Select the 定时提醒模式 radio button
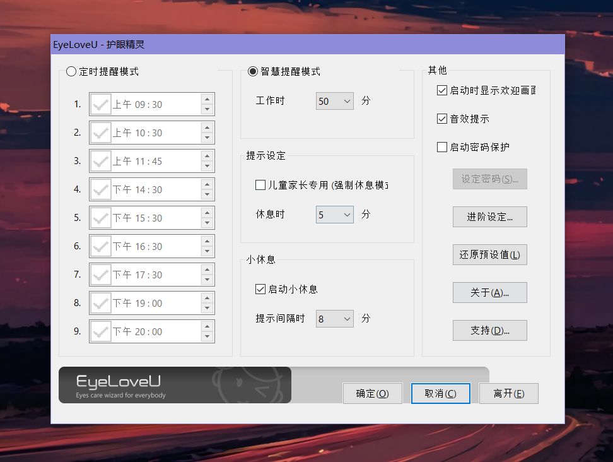This screenshot has width=613, height=462. [71, 71]
